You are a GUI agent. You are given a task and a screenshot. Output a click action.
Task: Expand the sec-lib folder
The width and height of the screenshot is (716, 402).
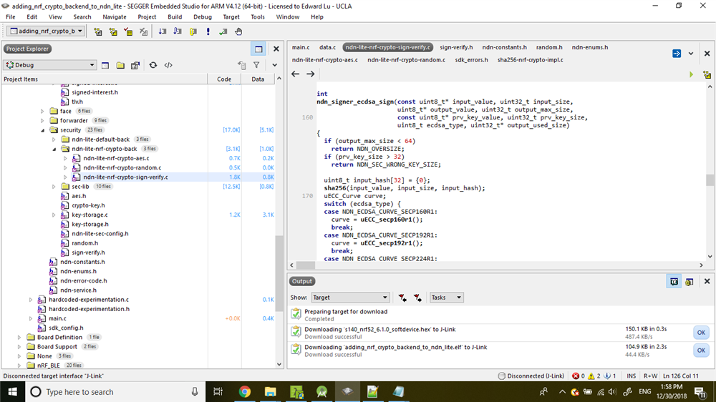coord(54,187)
